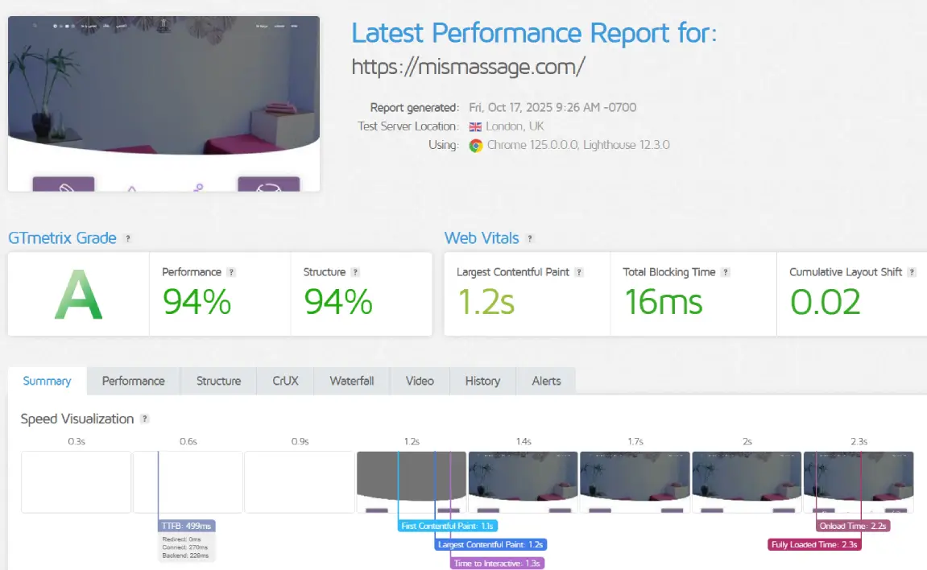Go to the Video tab
927x570 pixels.
click(420, 381)
